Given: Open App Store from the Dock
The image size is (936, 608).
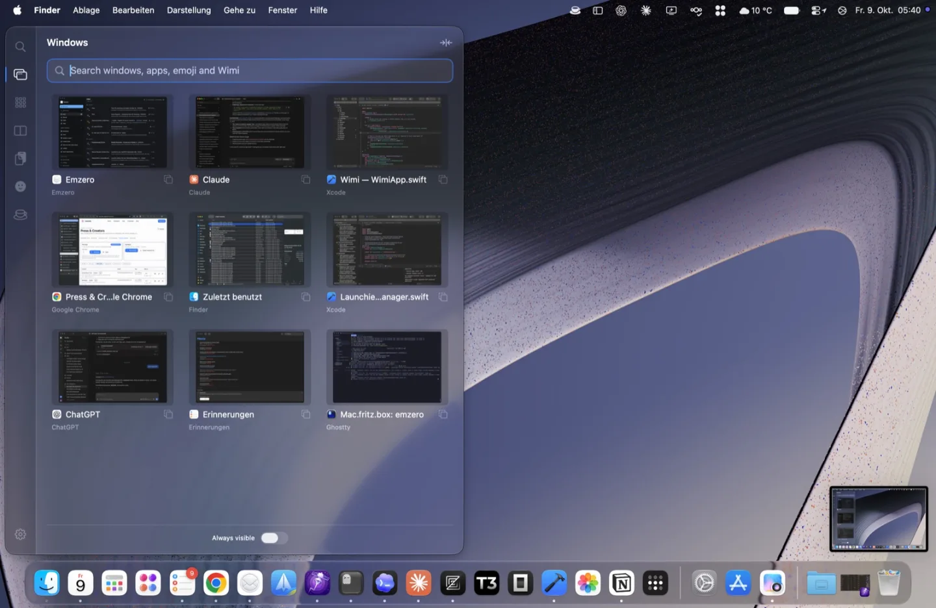Looking at the screenshot, I should 738,583.
